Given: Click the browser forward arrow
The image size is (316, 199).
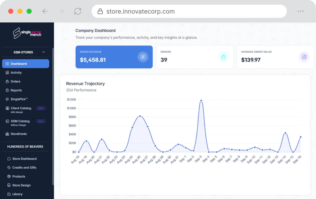Looking at the screenshot, I should pyautogui.click(x=61, y=11).
